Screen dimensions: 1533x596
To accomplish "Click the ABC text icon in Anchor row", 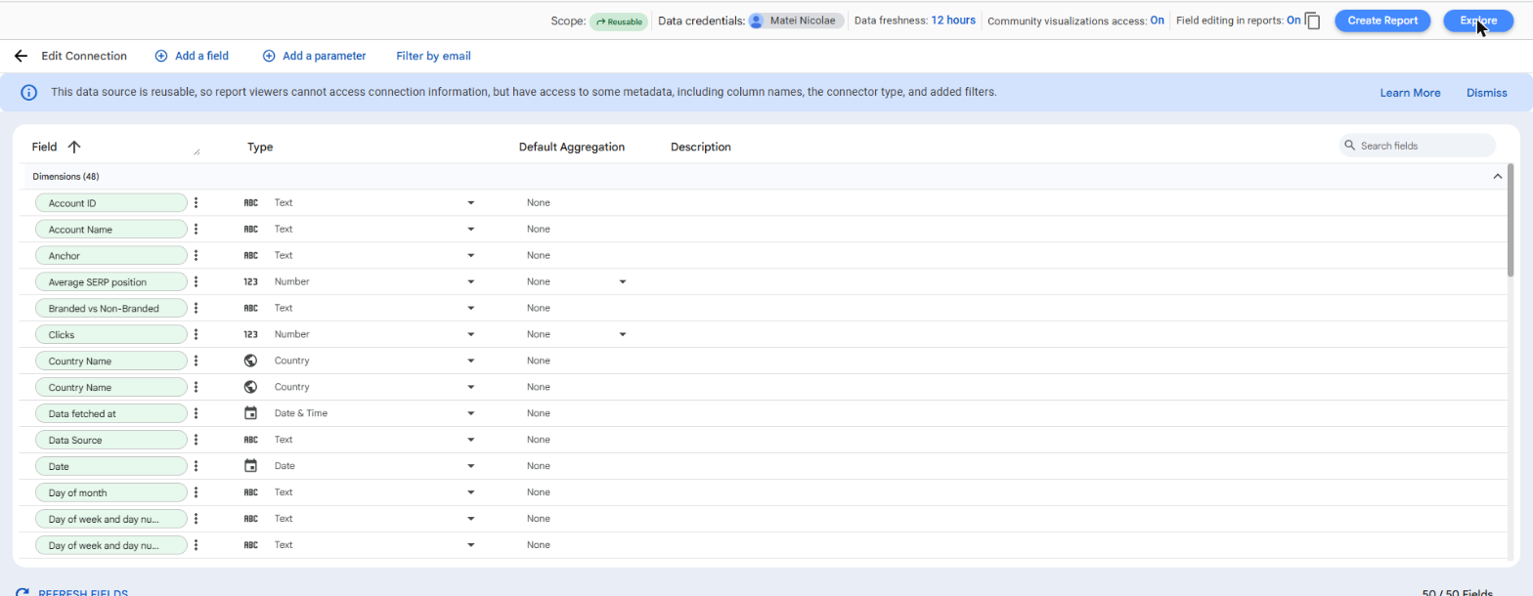I will point(250,255).
